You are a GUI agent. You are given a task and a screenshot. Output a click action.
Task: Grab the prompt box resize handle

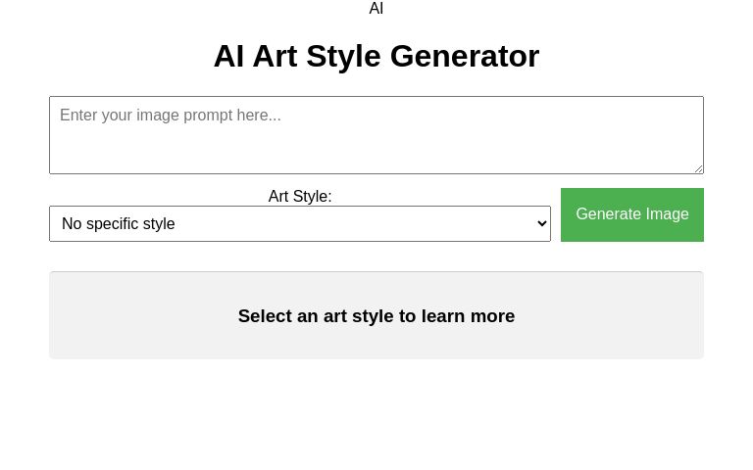tap(698, 168)
